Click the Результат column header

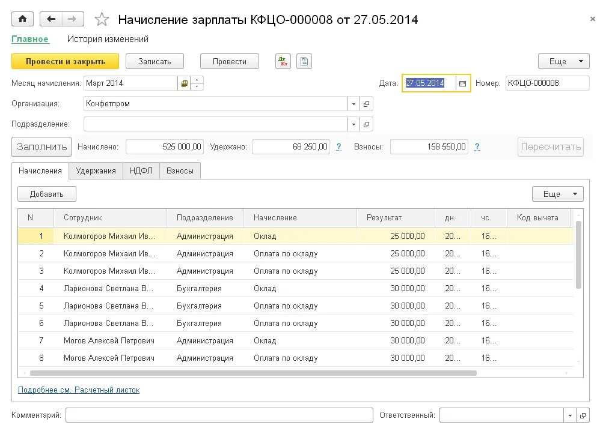pos(396,218)
